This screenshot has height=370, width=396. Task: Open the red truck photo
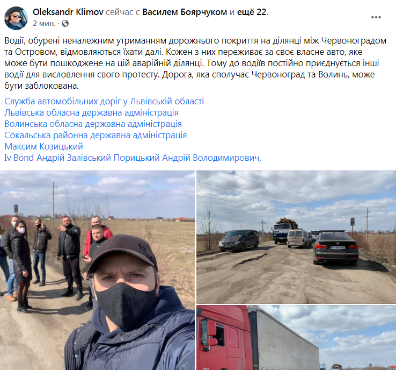[x=296, y=338]
